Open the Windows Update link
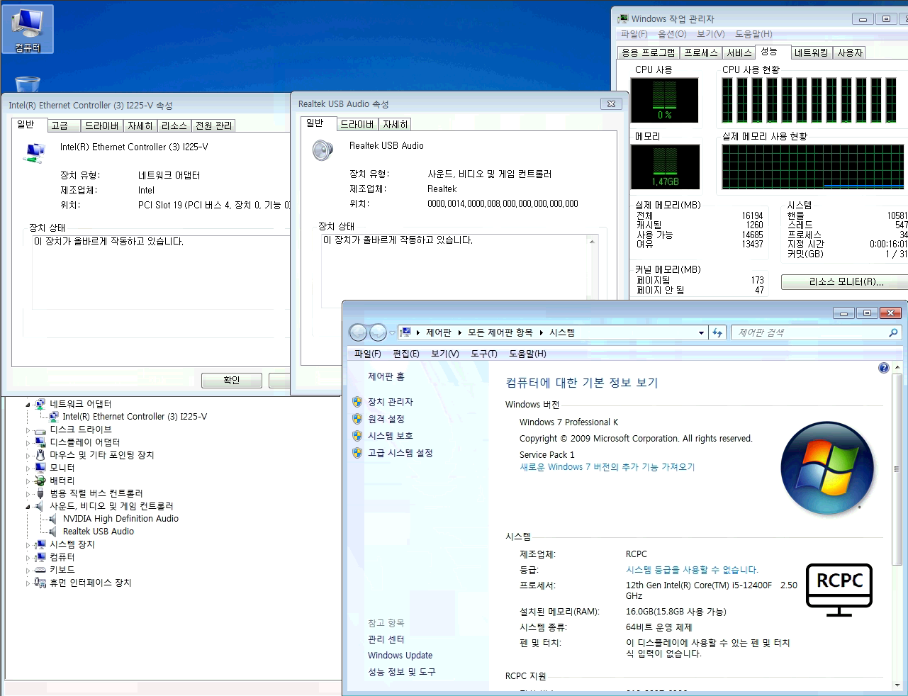Screen dimensions: 908x696 [400, 656]
